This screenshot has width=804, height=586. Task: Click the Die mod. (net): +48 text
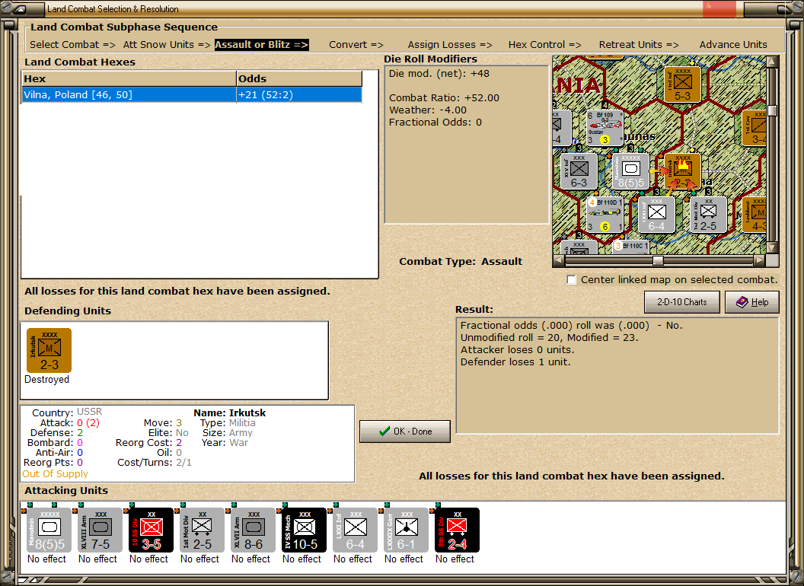pos(439,73)
